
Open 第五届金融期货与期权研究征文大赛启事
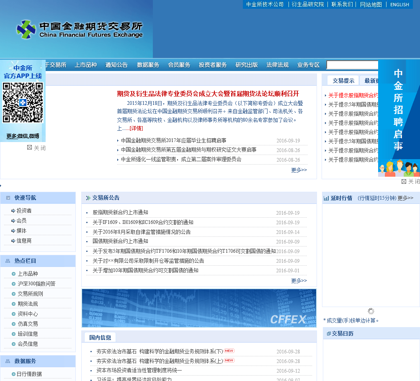pos(189,150)
